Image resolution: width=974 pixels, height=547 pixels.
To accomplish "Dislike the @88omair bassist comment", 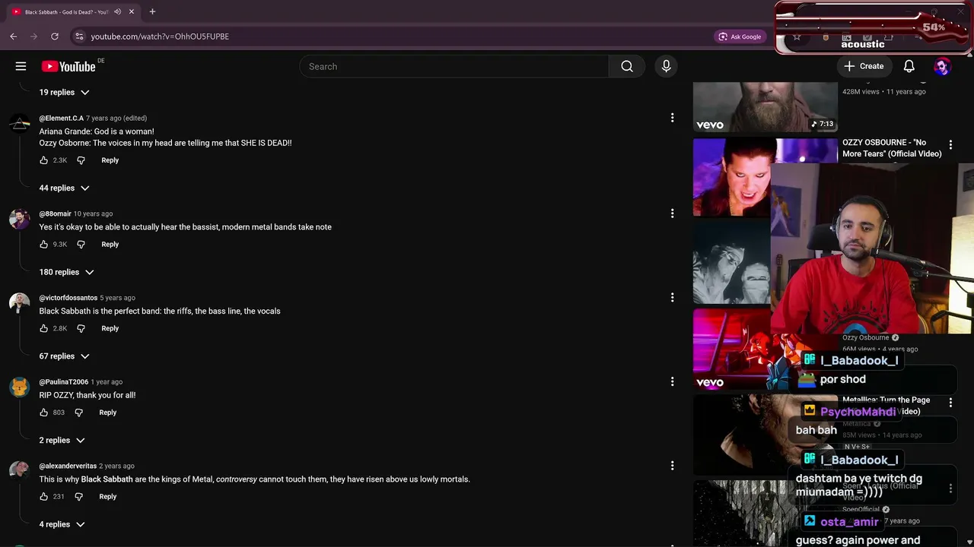I will (x=81, y=245).
